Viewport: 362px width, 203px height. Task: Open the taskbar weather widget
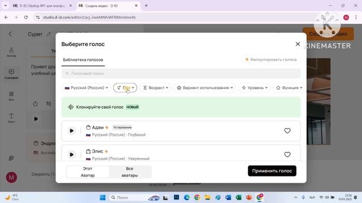12,197
